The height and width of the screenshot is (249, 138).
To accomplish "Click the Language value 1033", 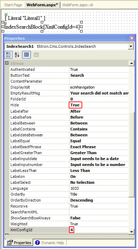I will point(74,189).
